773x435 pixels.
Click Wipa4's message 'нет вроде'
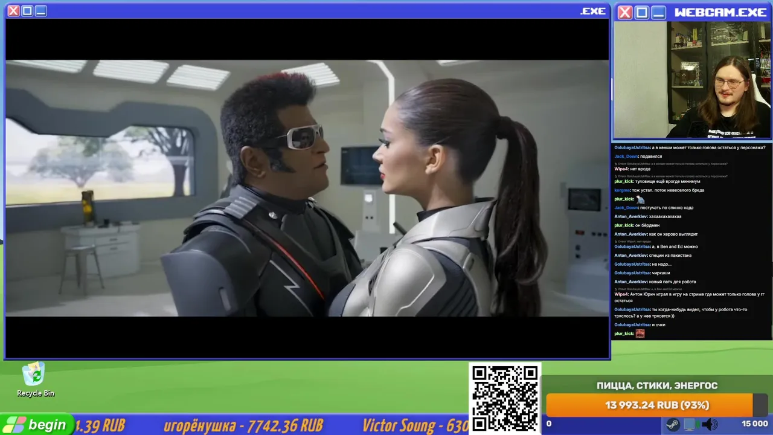(632, 169)
